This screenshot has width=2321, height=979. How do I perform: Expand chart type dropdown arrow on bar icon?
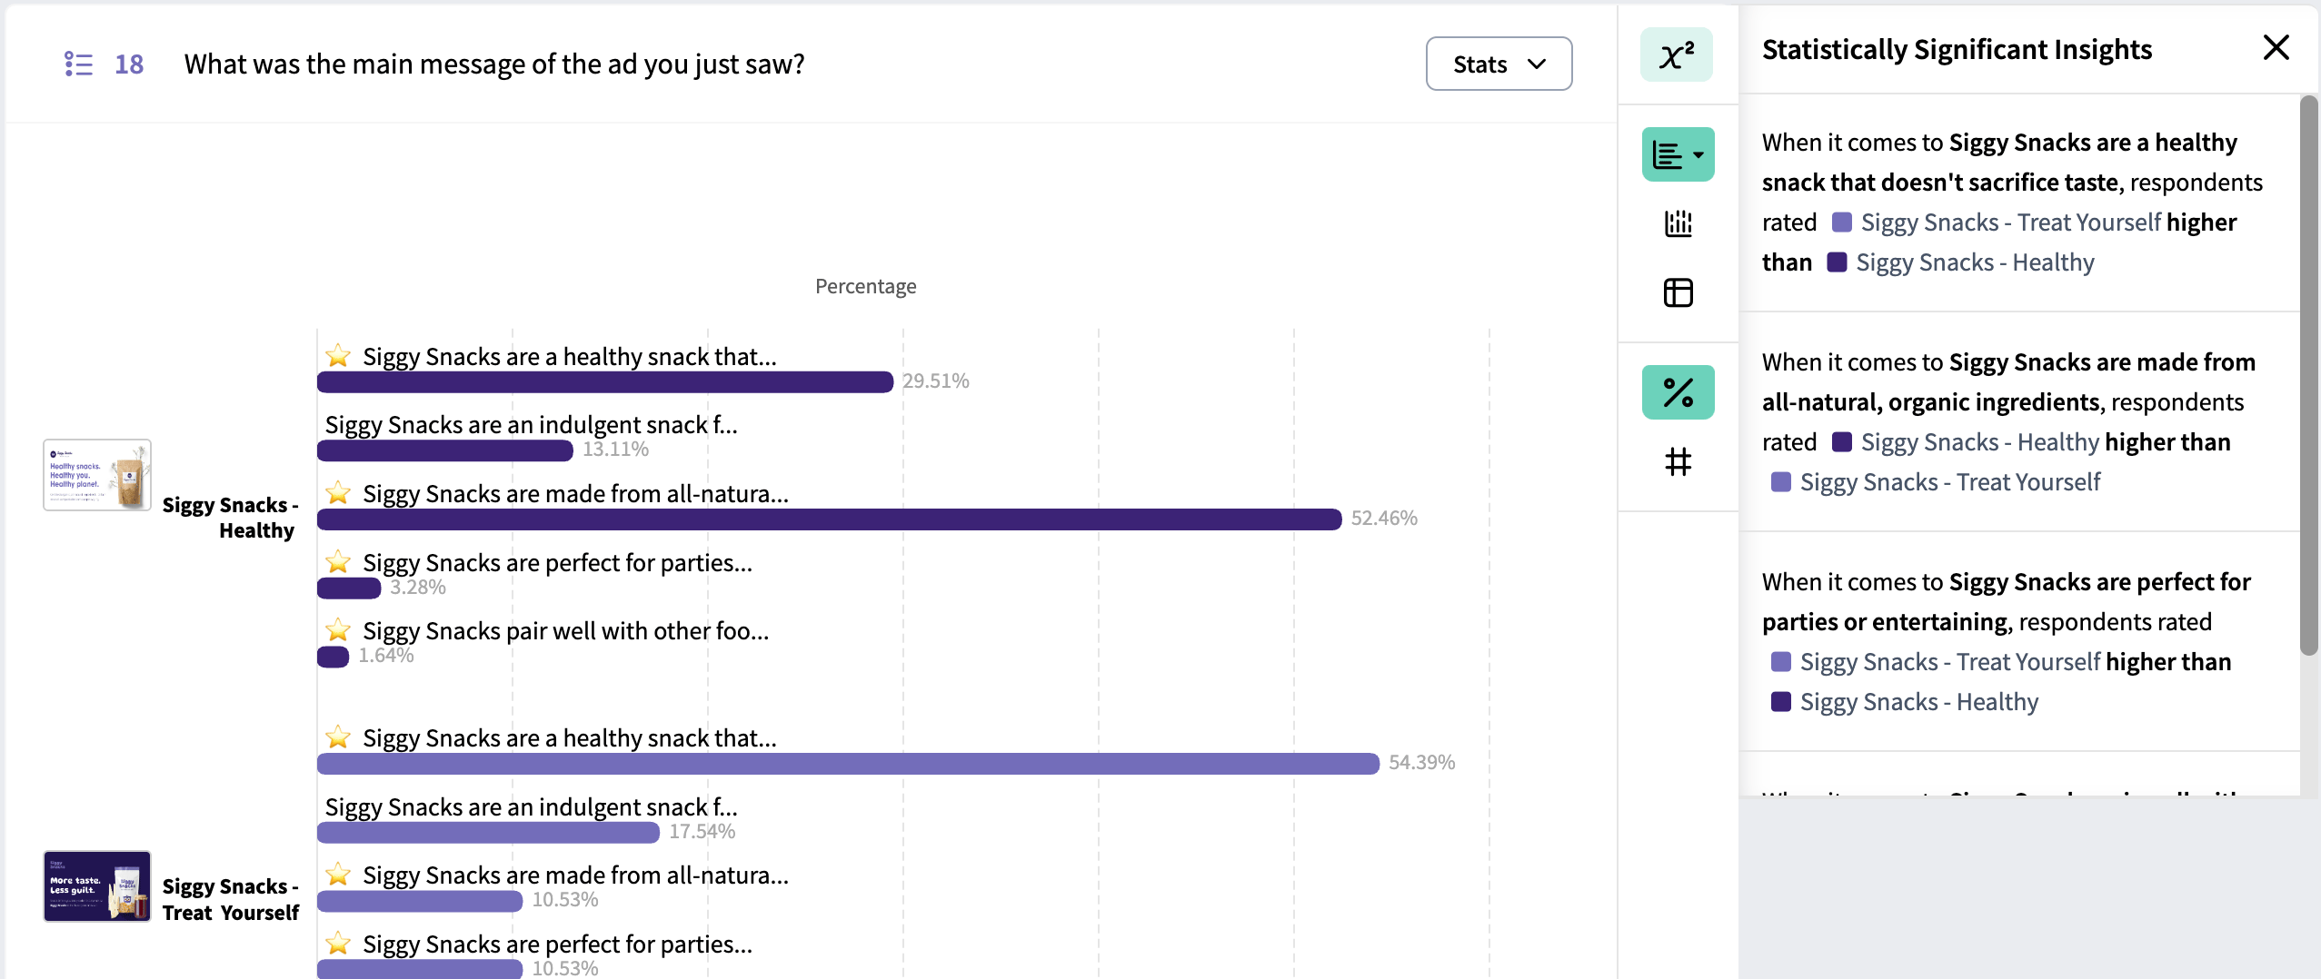pos(1698,155)
